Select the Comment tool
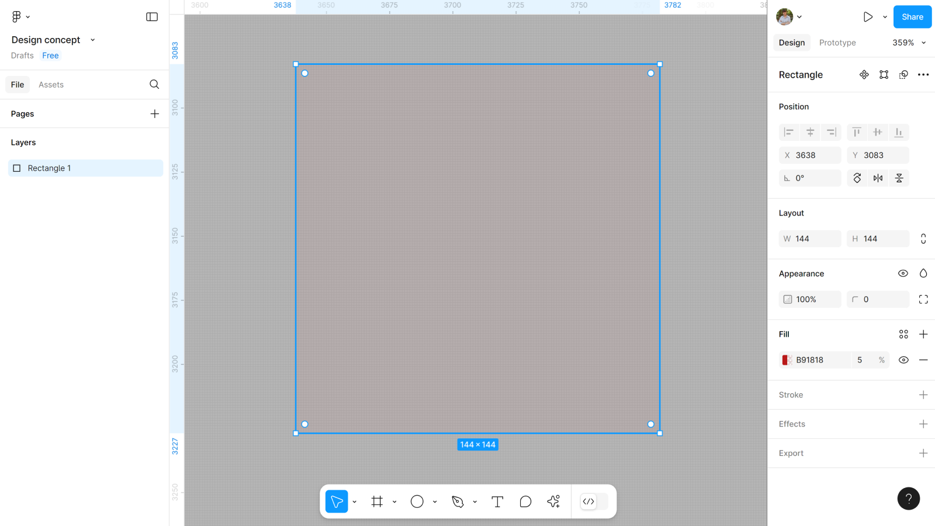This screenshot has height=526, width=935. [x=525, y=501]
